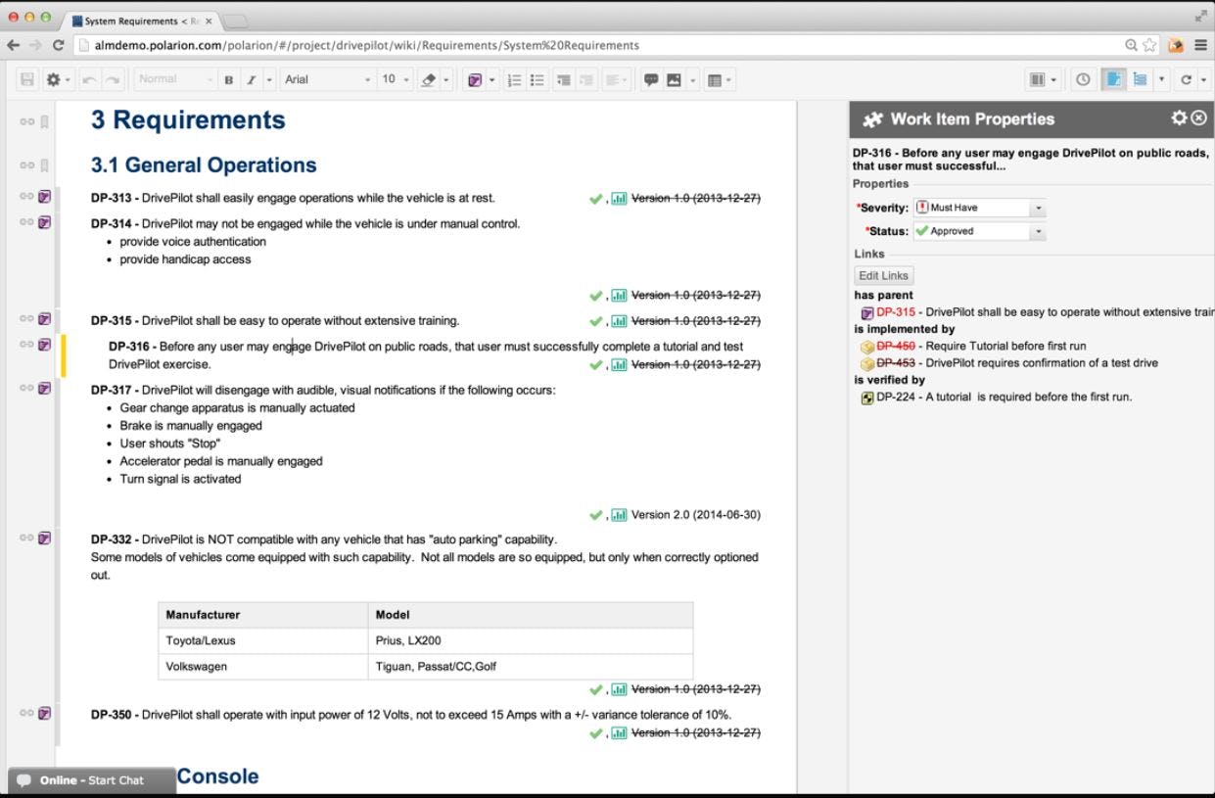Open the Status dropdown showing Approved

(1039, 231)
